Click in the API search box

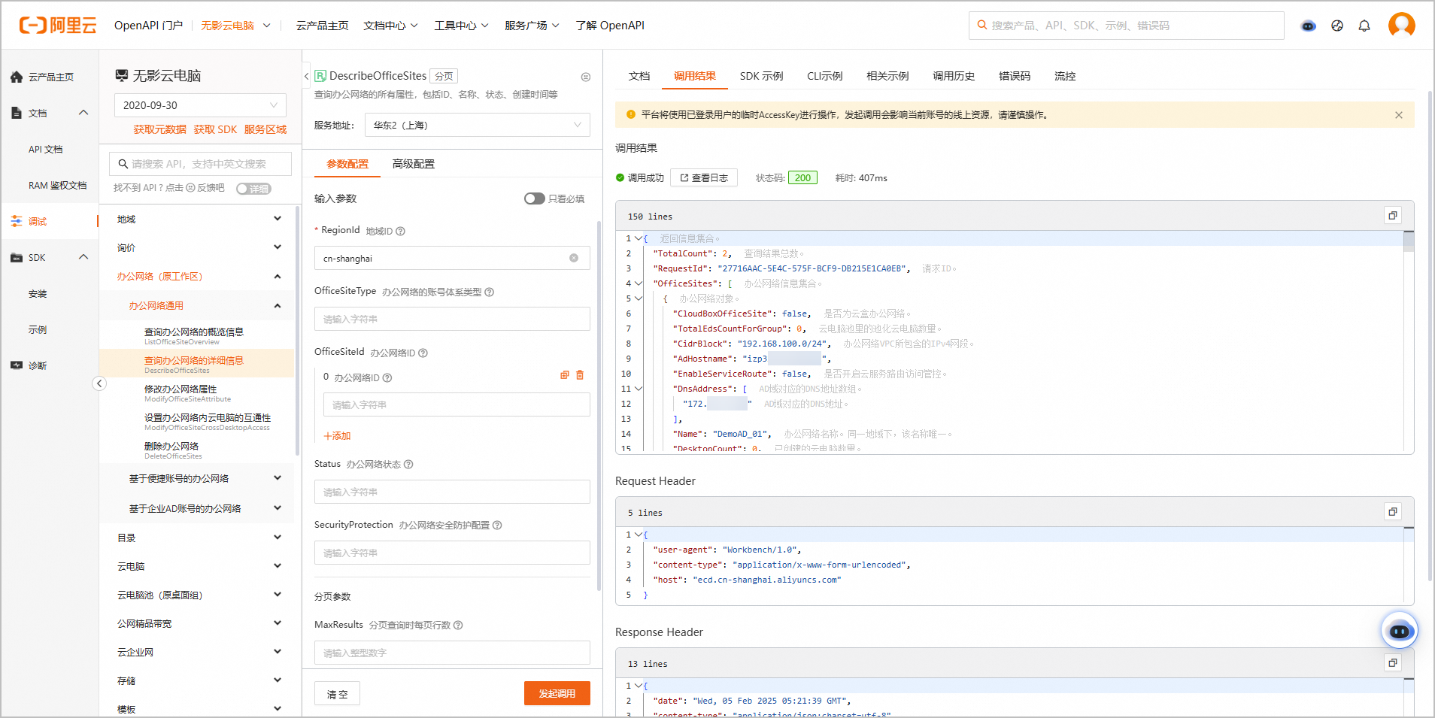click(200, 164)
